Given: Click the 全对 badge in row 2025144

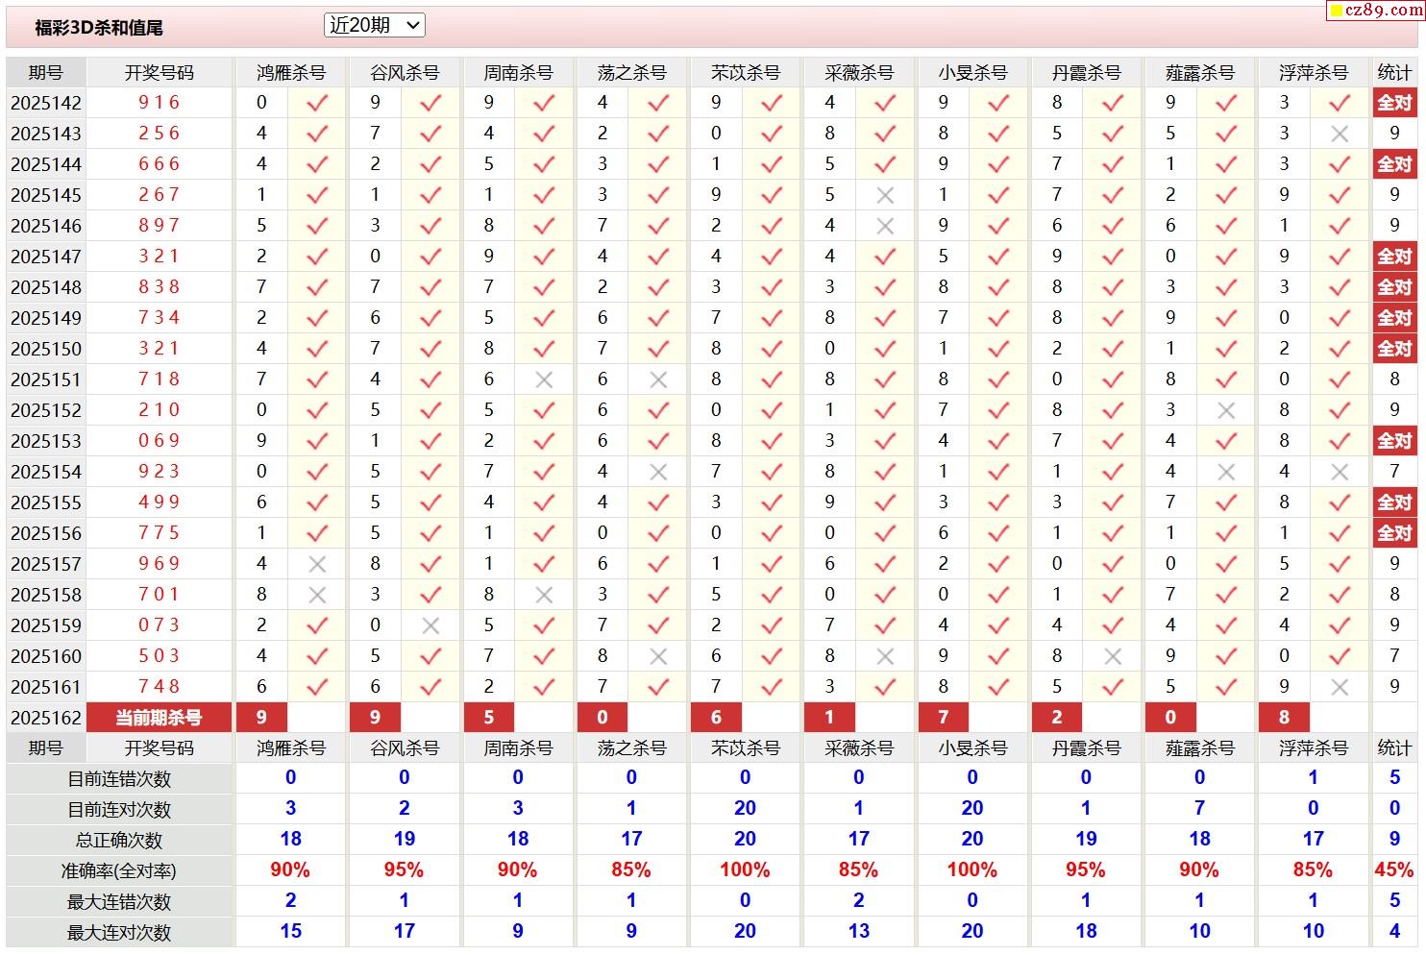Looking at the screenshot, I should pyautogui.click(x=1394, y=164).
